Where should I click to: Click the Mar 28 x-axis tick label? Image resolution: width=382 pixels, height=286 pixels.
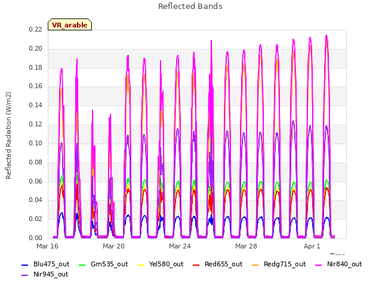coord(246,246)
